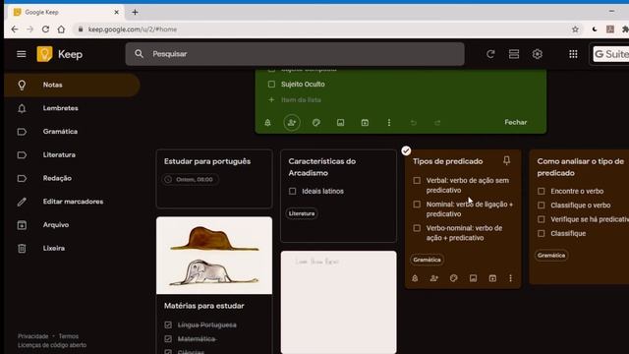Open the Redação label
Screen dimensions: 629x354
point(72,178)
